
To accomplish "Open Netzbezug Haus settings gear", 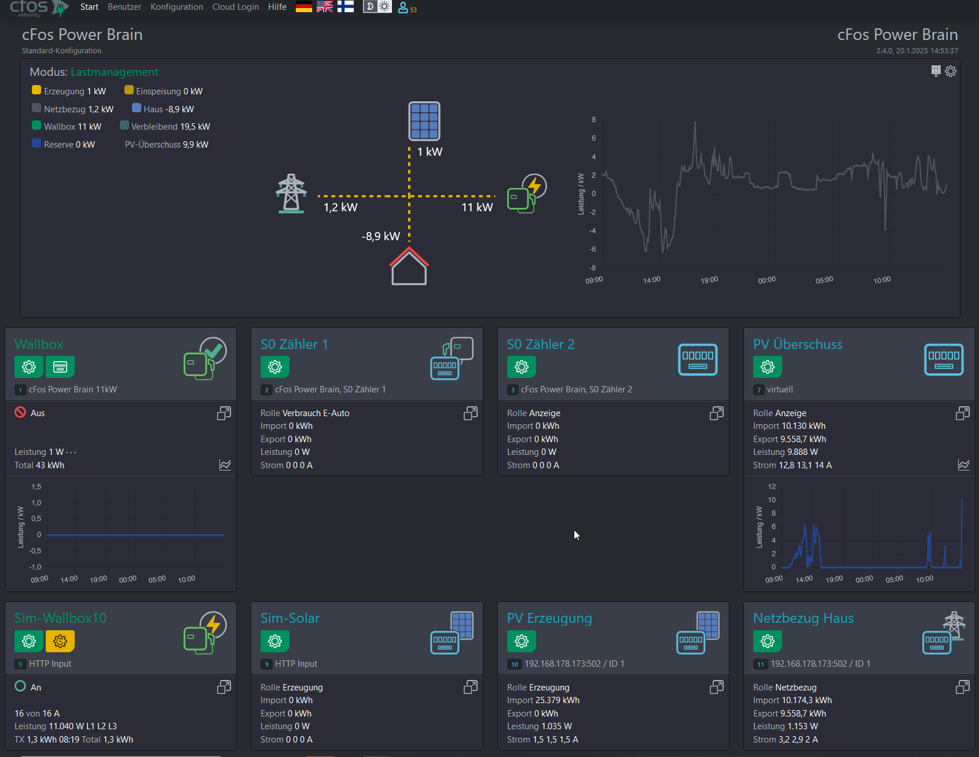I will click(768, 641).
